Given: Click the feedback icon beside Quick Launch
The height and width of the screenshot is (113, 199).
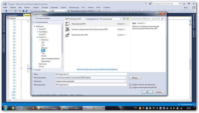Looking at the screenshot, I should pos(150,4).
